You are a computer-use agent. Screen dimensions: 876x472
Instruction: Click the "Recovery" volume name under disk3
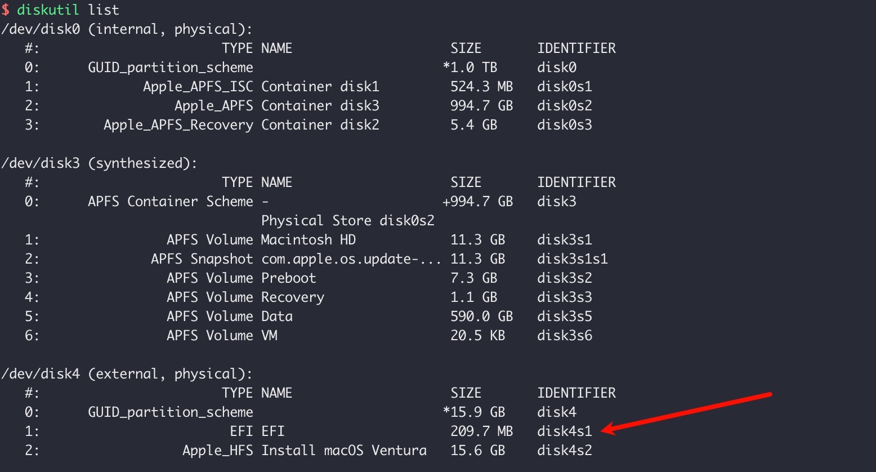pos(293,297)
